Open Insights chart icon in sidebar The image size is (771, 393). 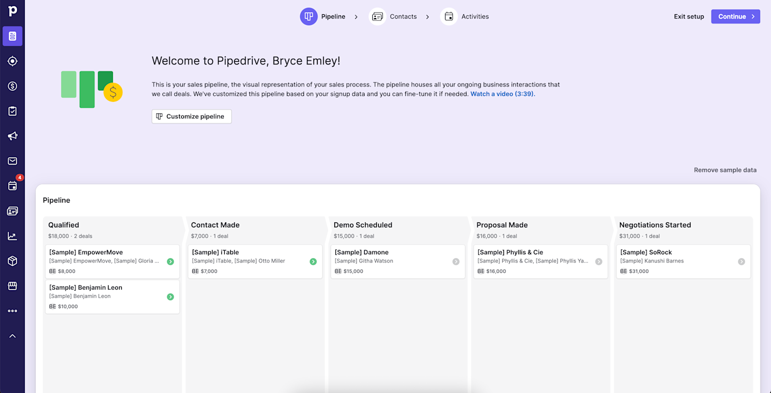[12, 236]
